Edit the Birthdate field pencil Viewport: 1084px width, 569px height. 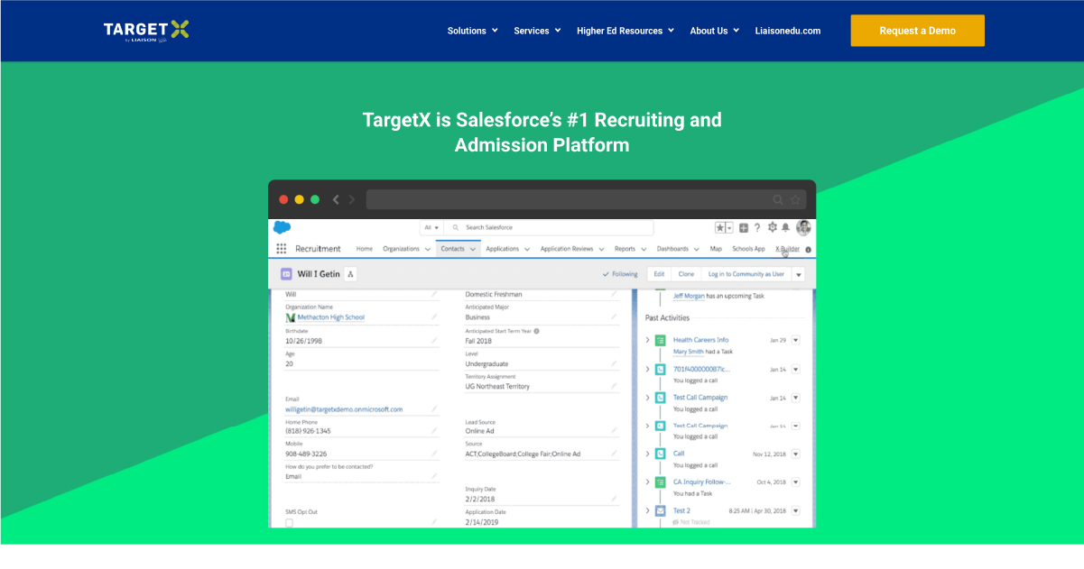(x=434, y=341)
